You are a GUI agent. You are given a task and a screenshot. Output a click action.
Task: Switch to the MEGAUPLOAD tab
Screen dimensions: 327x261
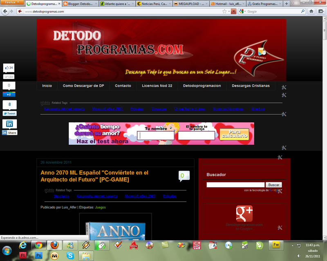(191, 4)
